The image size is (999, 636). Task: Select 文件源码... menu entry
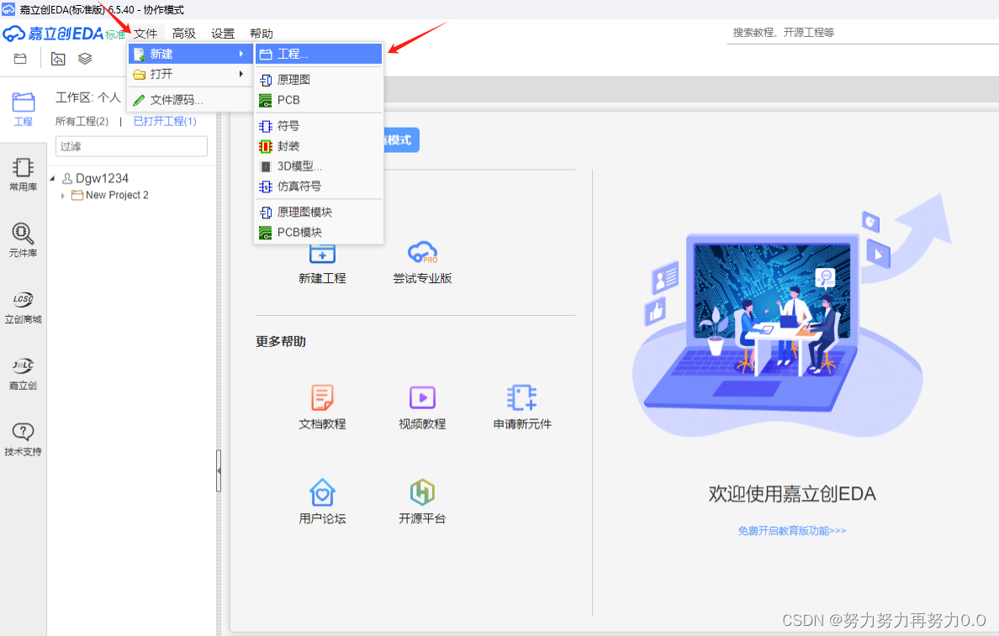click(190, 100)
